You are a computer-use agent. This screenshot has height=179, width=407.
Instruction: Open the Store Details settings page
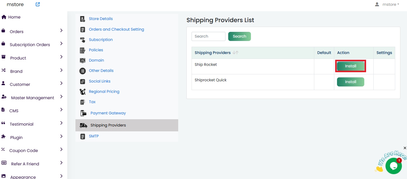point(101,19)
